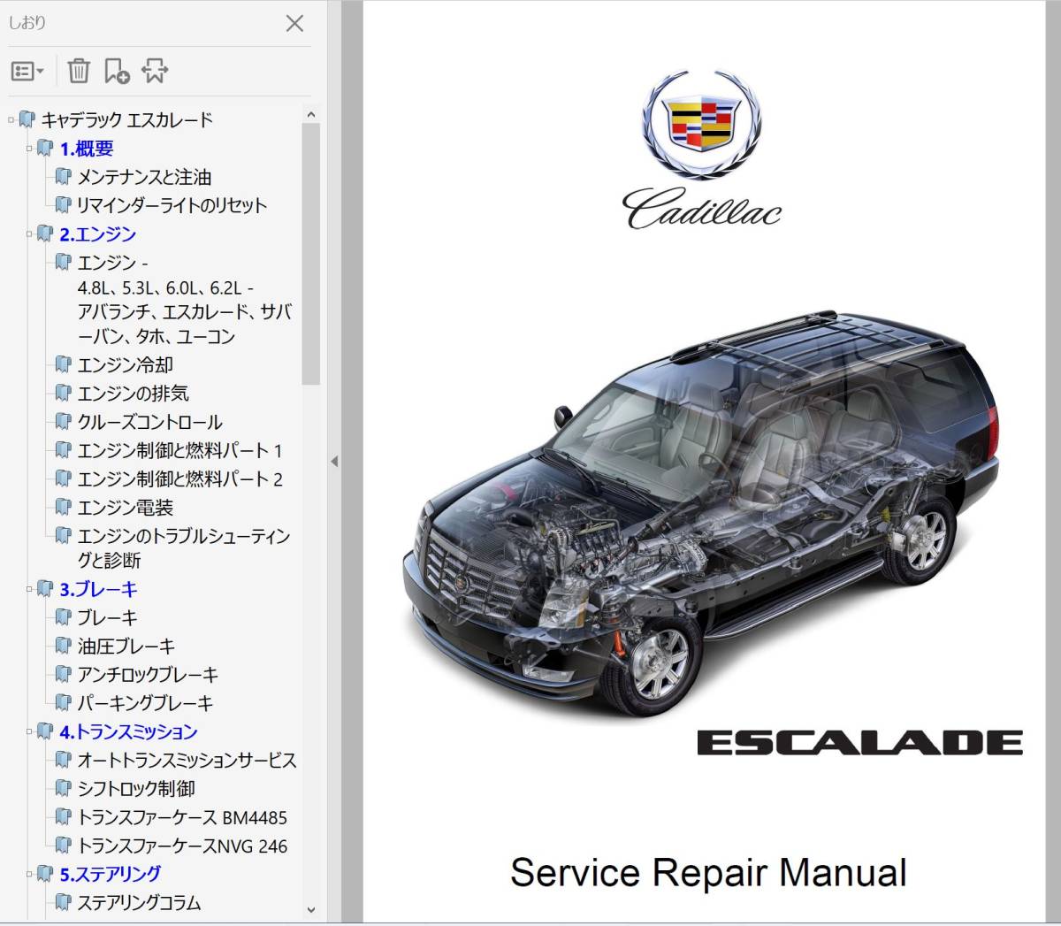Select the ブレーキ sub-bookmark under 3.ブレーキ
This screenshot has height=926, width=1061.
[x=108, y=617]
